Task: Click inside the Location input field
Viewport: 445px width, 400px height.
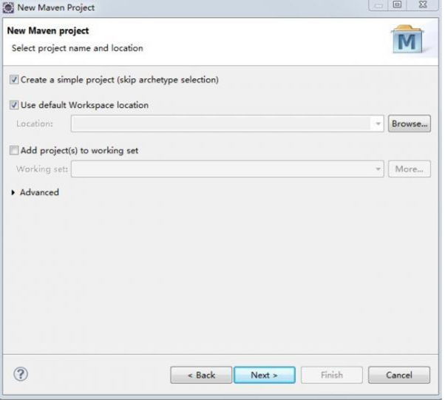Action: click(x=221, y=123)
